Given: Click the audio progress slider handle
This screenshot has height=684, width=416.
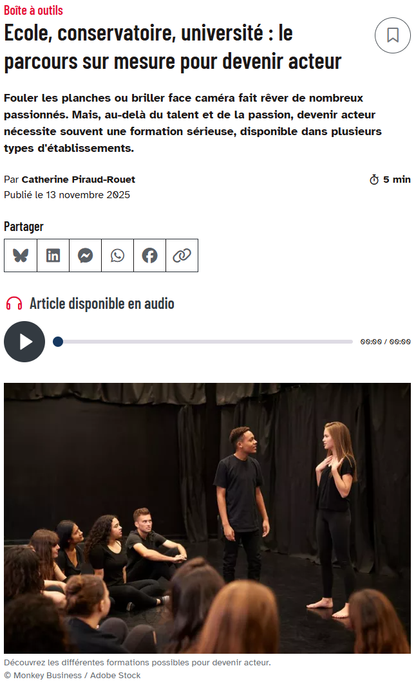Looking at the screenshot, I should click(x=57, y=342).
